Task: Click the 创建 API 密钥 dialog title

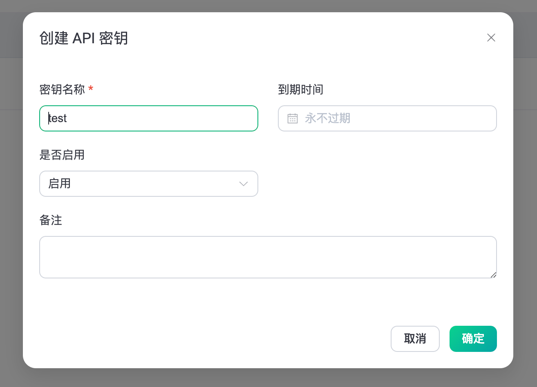Action: 84,38
